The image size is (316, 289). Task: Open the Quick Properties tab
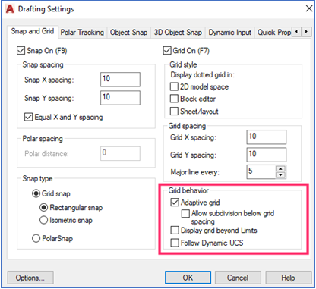274,33
